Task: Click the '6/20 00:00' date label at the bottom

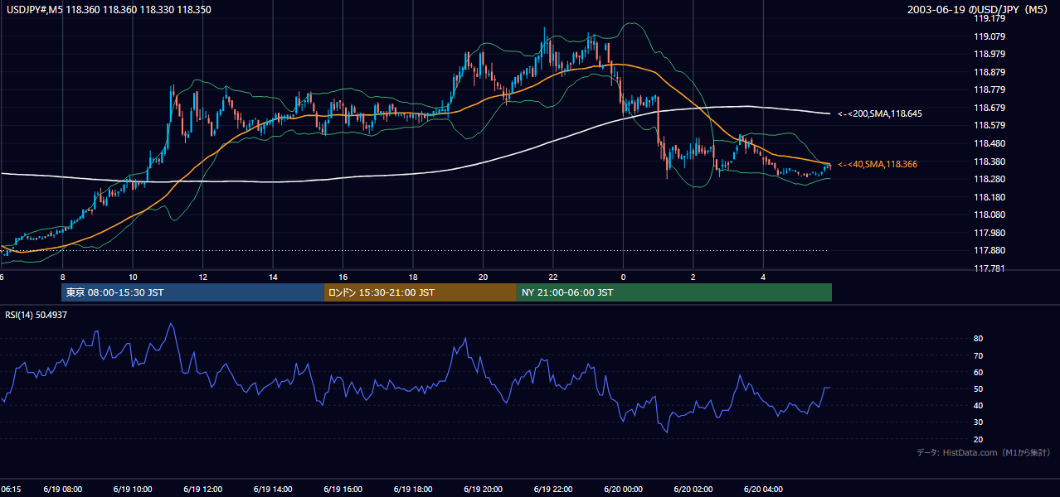Action: pos(623,490)
